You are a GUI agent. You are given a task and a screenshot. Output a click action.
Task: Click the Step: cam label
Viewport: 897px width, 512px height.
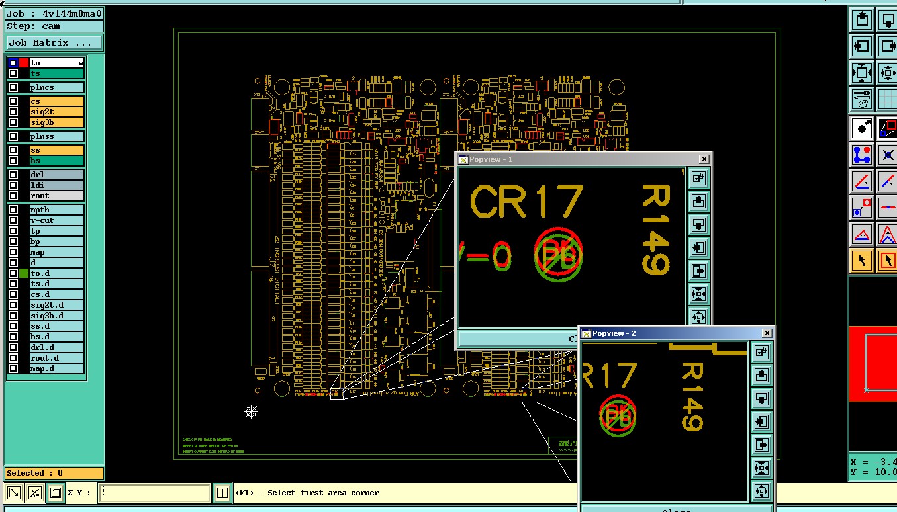pos(54,26)
